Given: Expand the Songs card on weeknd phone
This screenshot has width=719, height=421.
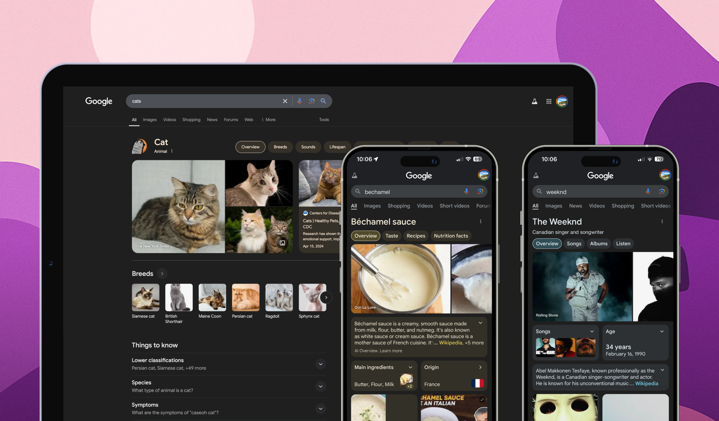Looking at the screenshot, I should (592, 332).
